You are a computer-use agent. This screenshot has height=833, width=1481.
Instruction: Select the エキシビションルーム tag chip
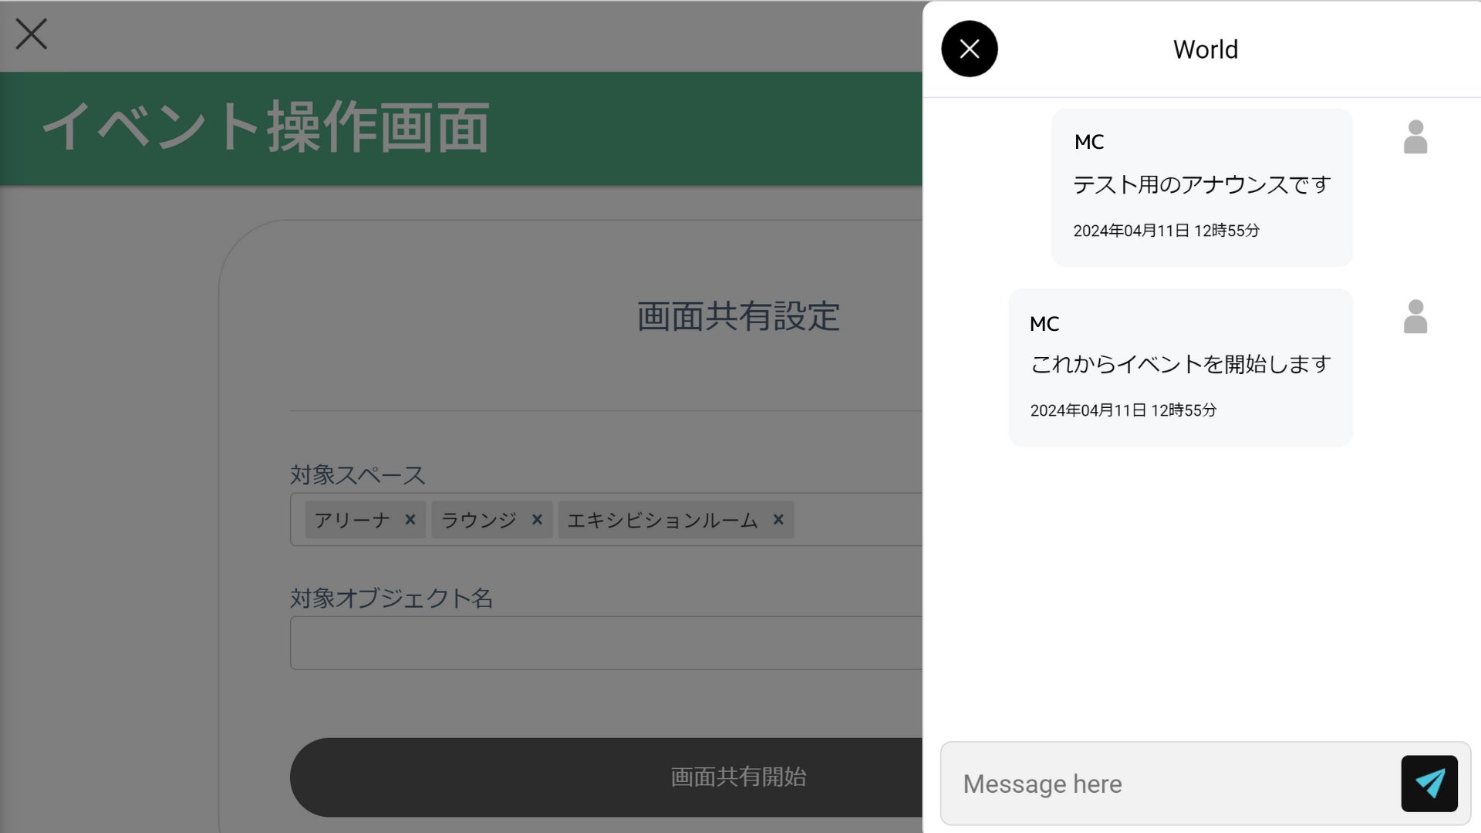(662, 521)
